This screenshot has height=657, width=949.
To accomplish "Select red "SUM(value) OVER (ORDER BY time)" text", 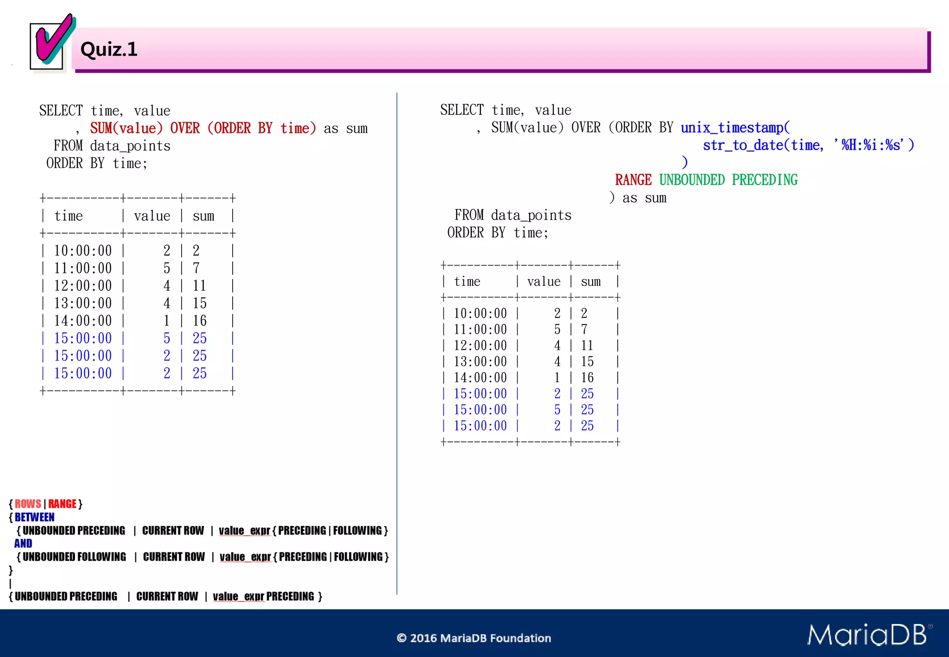I will 203,128.
